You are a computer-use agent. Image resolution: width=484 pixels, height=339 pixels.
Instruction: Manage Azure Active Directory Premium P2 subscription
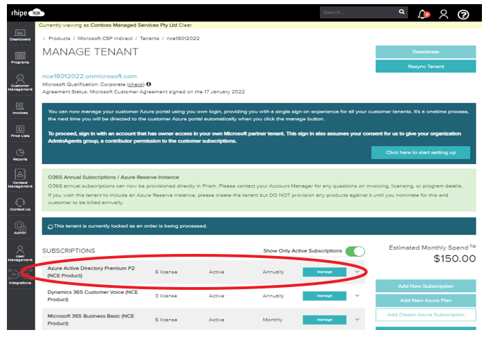tap(325, 272)
